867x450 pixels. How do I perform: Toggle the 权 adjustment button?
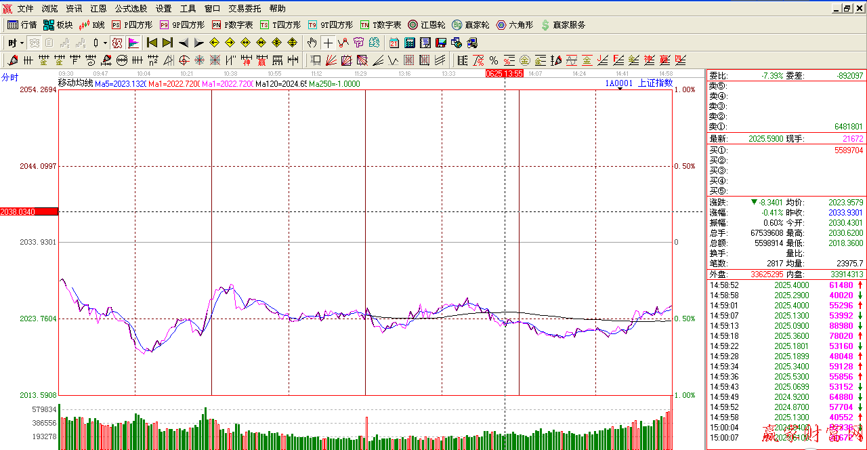pos(117,43)
